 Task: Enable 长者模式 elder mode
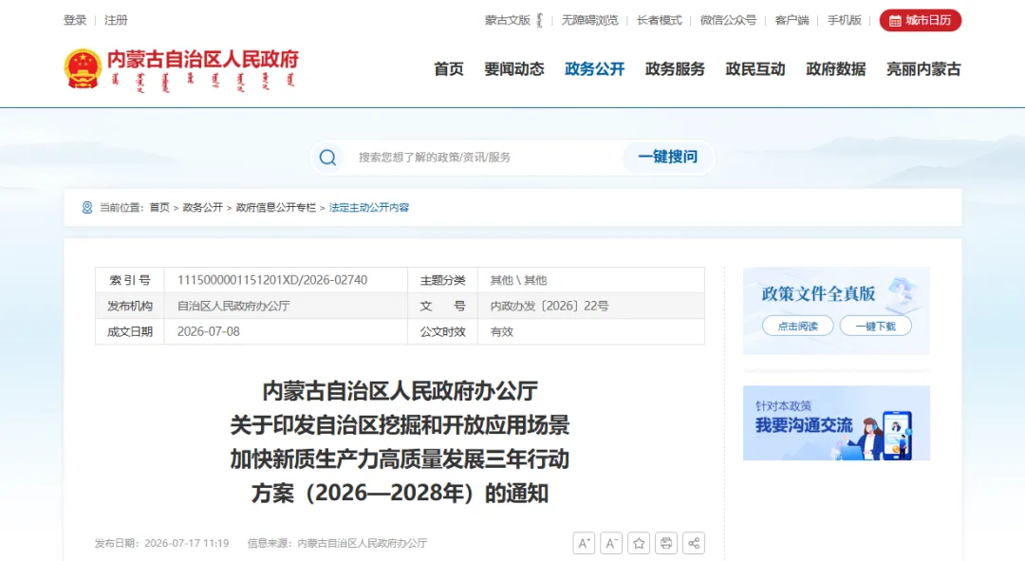(659, 20)
